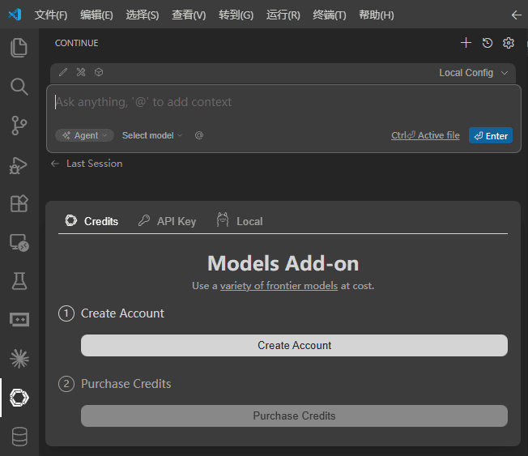Open the 终端(T) menu
This screenshot has width=528, height=456.
(330, 15)
